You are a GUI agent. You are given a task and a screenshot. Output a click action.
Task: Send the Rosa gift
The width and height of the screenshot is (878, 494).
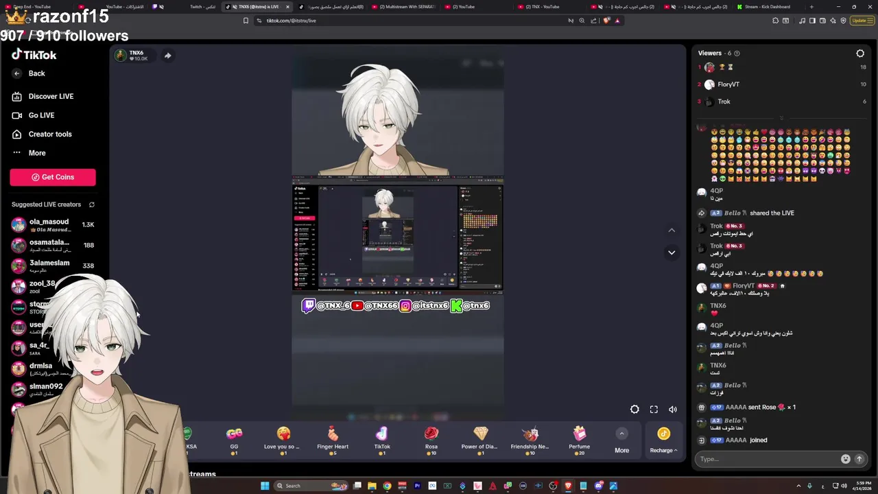pyautogui.click(x=431, y=440)
